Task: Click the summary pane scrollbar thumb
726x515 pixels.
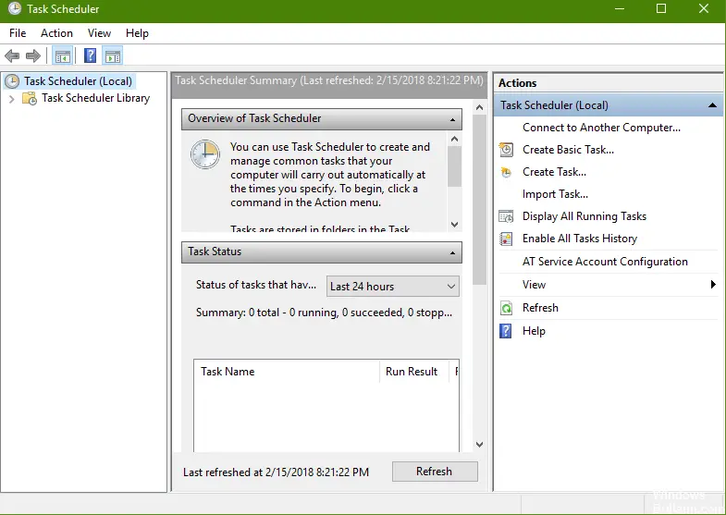Action: (x=480, y=200)
